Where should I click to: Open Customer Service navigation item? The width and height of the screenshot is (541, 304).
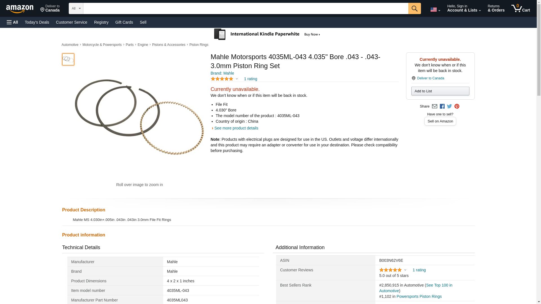[x=72, y=22]
